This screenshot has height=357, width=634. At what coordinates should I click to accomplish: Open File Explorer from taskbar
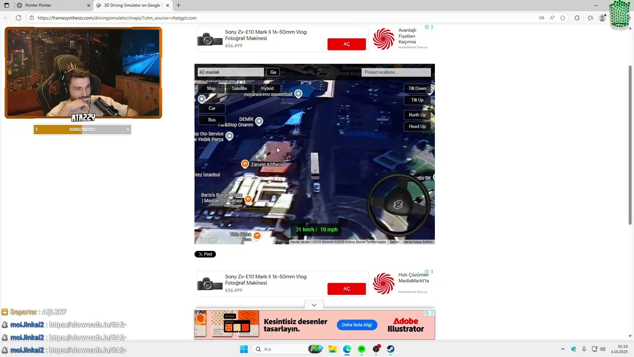332,349
